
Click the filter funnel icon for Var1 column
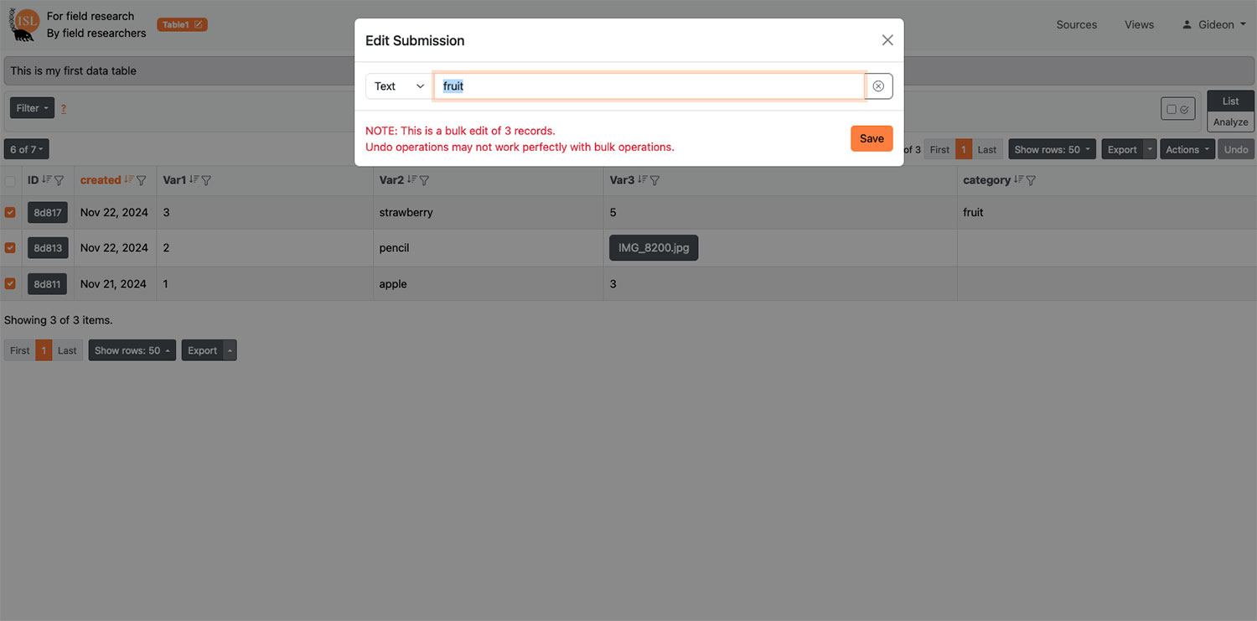point(207,180)
